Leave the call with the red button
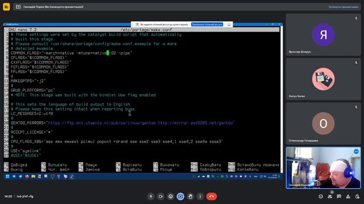 pyautogui.click(x=212, y=197)
